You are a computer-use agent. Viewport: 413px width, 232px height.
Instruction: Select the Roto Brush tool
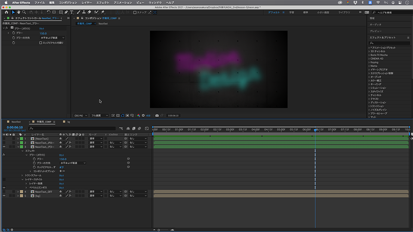tap(96, 12)
